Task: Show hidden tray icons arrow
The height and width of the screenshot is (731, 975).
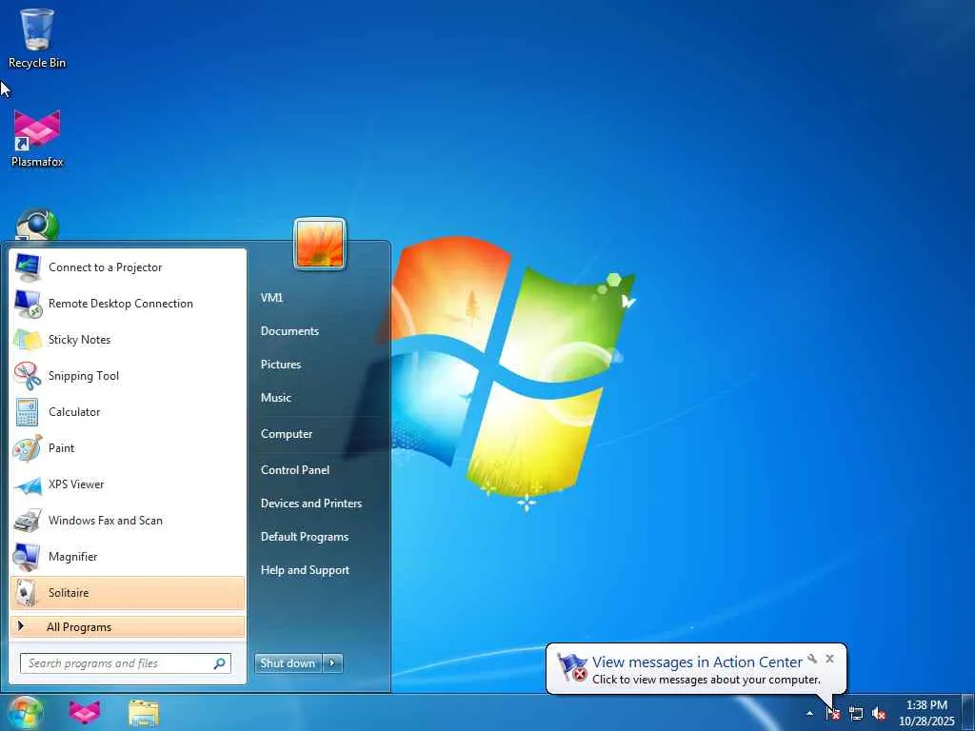Action: pyautogui.click(x=809, y=714)
